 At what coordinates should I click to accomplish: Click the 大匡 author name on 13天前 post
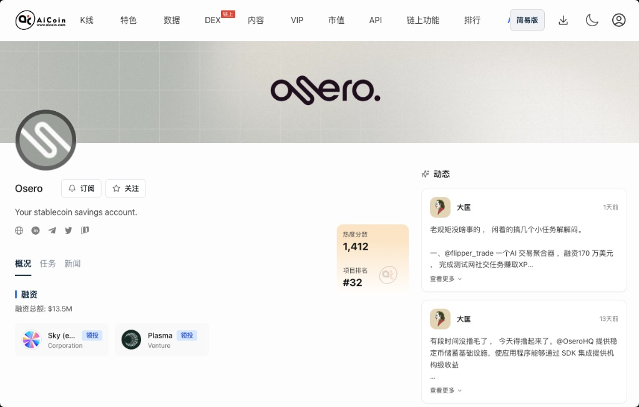tap(464, 319)
